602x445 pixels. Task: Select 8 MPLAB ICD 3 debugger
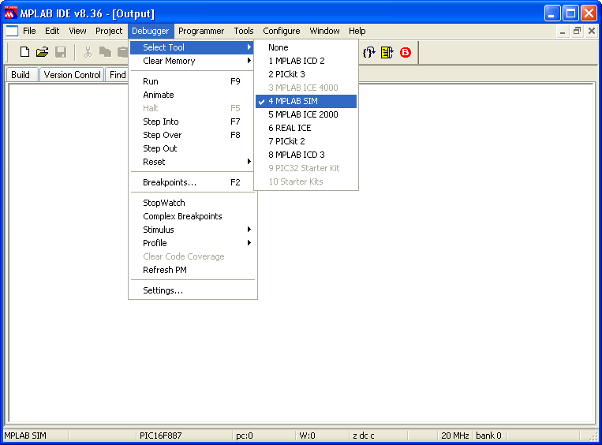(x=306, y=155)
